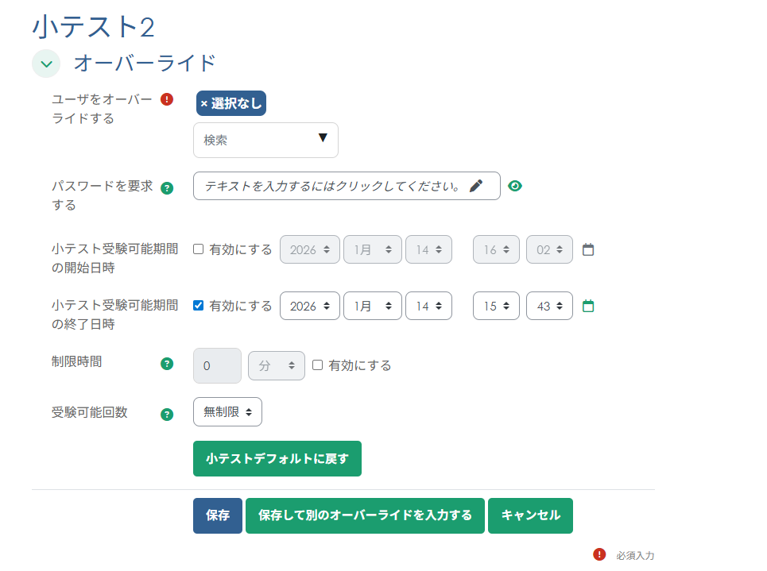Click the キャンセル button
The image size is (767, 571).
coord(530,515)
